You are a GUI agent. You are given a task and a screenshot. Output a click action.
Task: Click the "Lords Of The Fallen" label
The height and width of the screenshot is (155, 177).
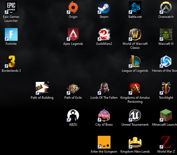pyautogui.click(x=104, y=98)
